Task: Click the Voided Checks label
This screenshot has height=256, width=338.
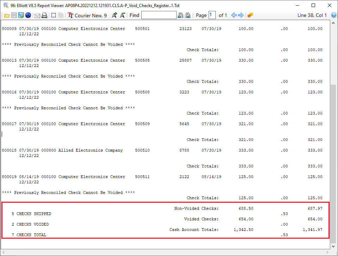Action: coord(201,219)
